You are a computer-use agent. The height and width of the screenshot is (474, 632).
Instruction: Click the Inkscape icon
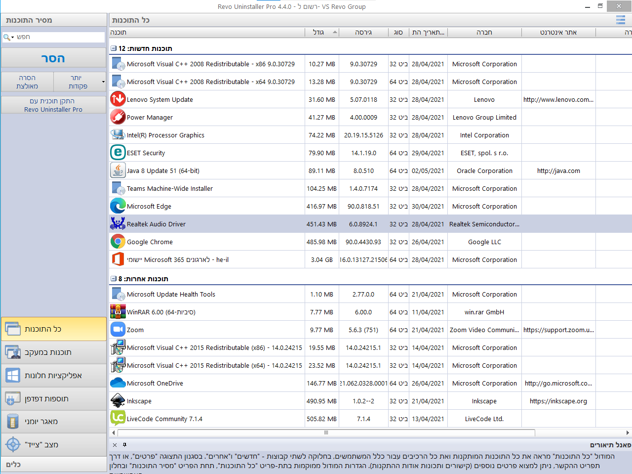click(x=118, y=401)
